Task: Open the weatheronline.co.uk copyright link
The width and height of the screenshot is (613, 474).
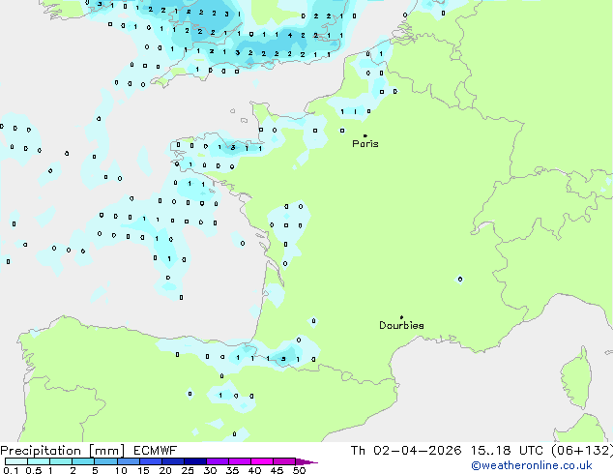Action: click(532, 465)
